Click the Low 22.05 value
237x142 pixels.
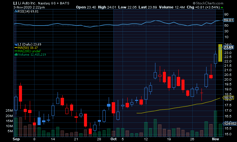pyautogui.click(x=127, y=7)
